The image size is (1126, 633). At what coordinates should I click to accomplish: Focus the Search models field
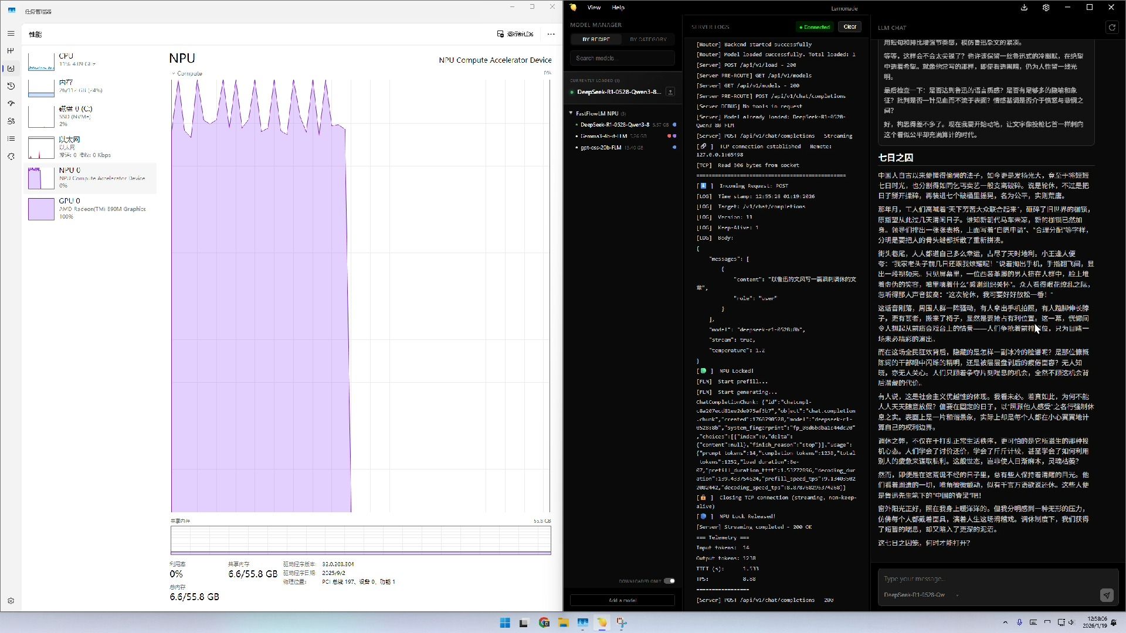pos(622,58)
